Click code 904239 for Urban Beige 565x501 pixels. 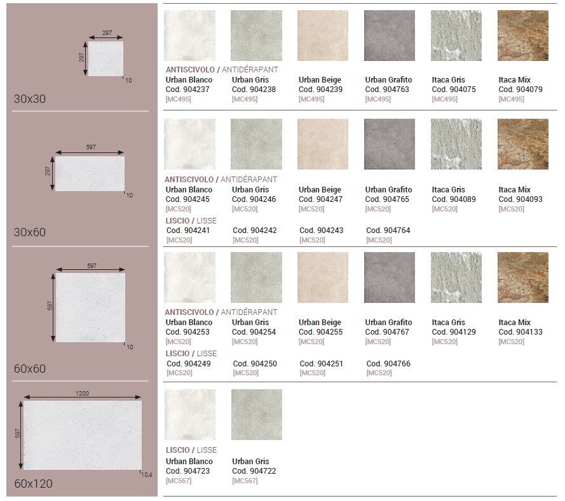320,90
